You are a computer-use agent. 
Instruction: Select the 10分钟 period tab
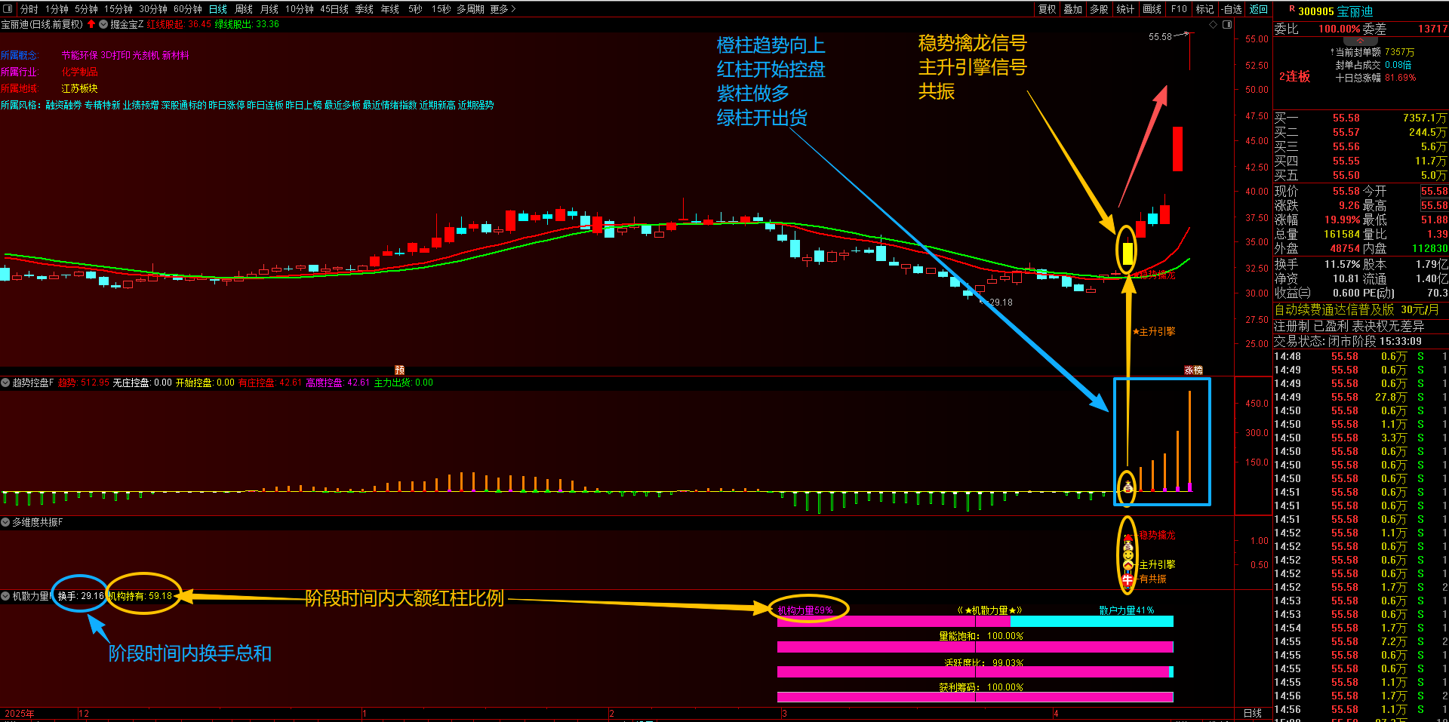(x=300, y=9)
